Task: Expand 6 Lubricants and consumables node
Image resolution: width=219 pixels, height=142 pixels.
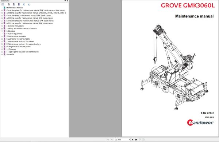Action: coord(2,39)
